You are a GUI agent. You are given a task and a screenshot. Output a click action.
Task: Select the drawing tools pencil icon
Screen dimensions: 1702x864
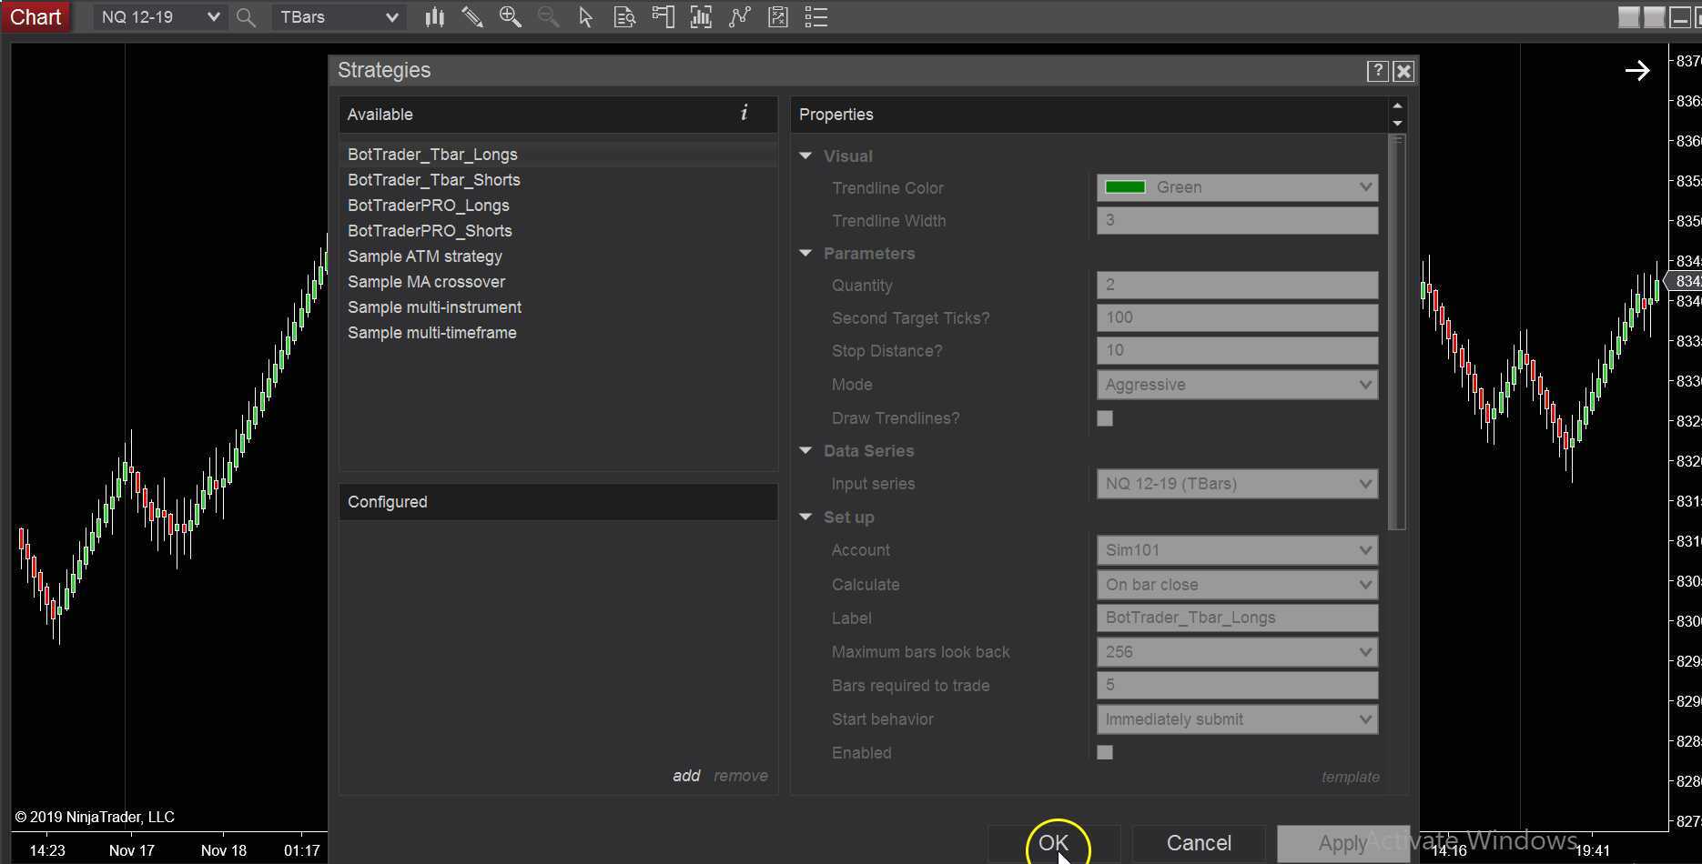click(472, 17)
